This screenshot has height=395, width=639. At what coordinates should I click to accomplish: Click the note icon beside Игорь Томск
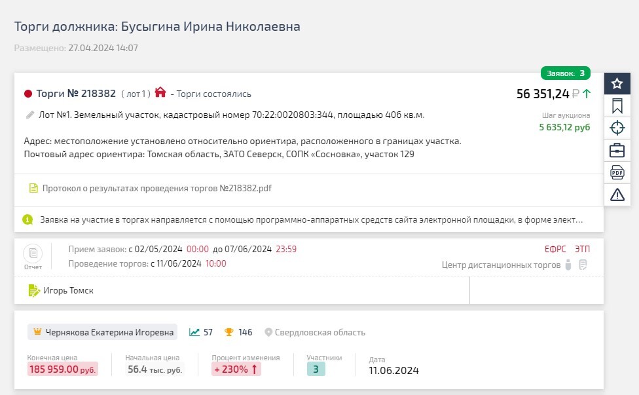click(x=34, y=291)
